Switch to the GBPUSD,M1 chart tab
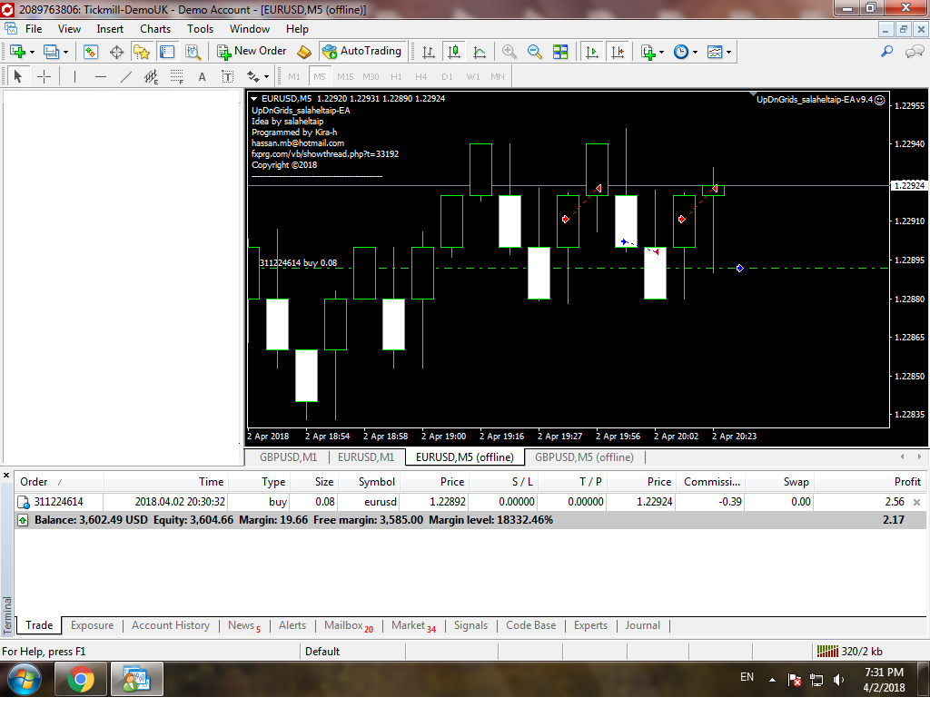 pyautogui.click(x=288, y=457)
